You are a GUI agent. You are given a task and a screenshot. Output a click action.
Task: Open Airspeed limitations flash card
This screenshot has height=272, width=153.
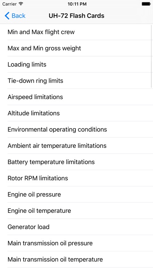(x=76, y=97)
